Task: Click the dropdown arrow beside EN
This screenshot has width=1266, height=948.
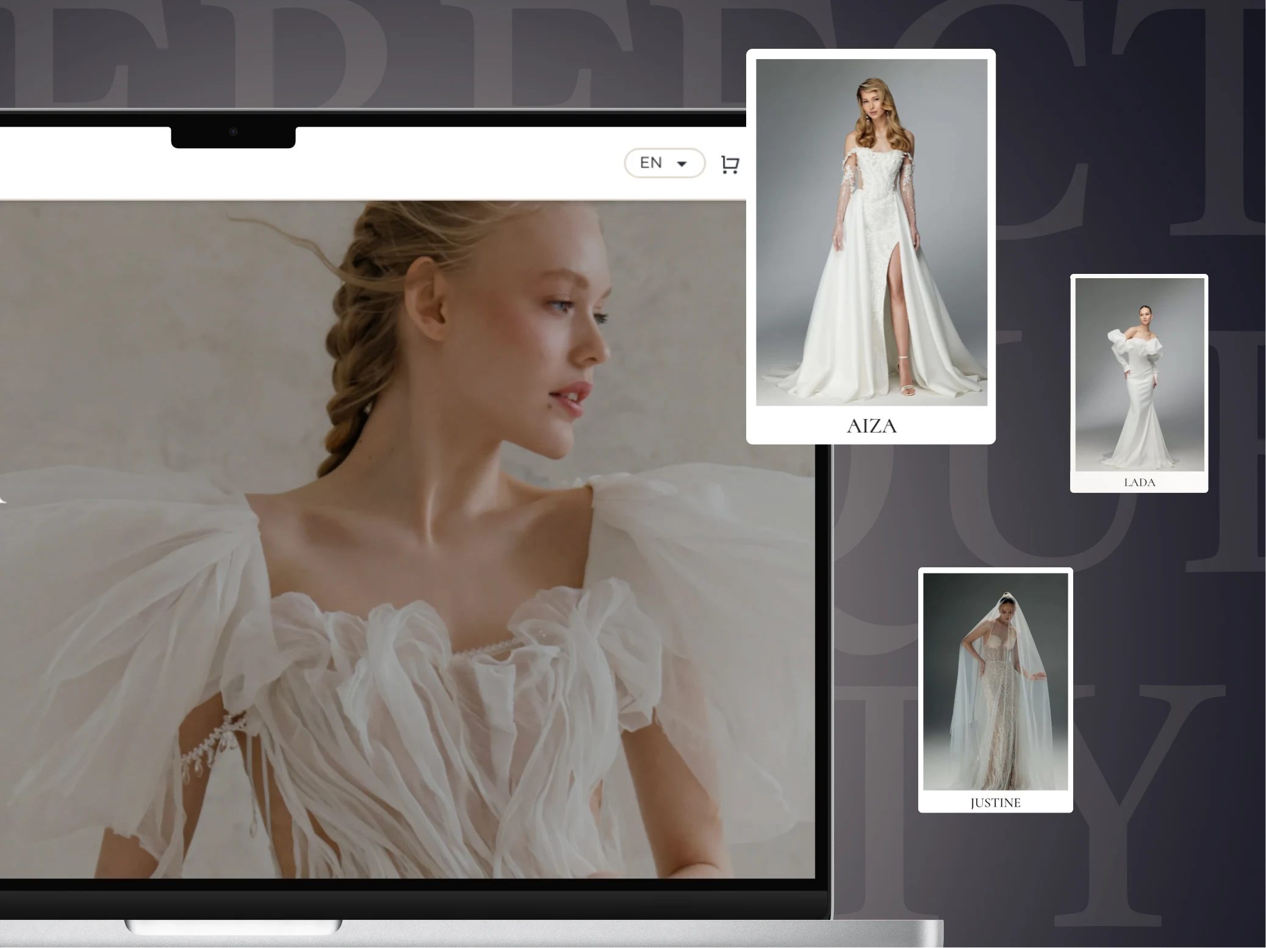Action: click(x=682, y=163)
